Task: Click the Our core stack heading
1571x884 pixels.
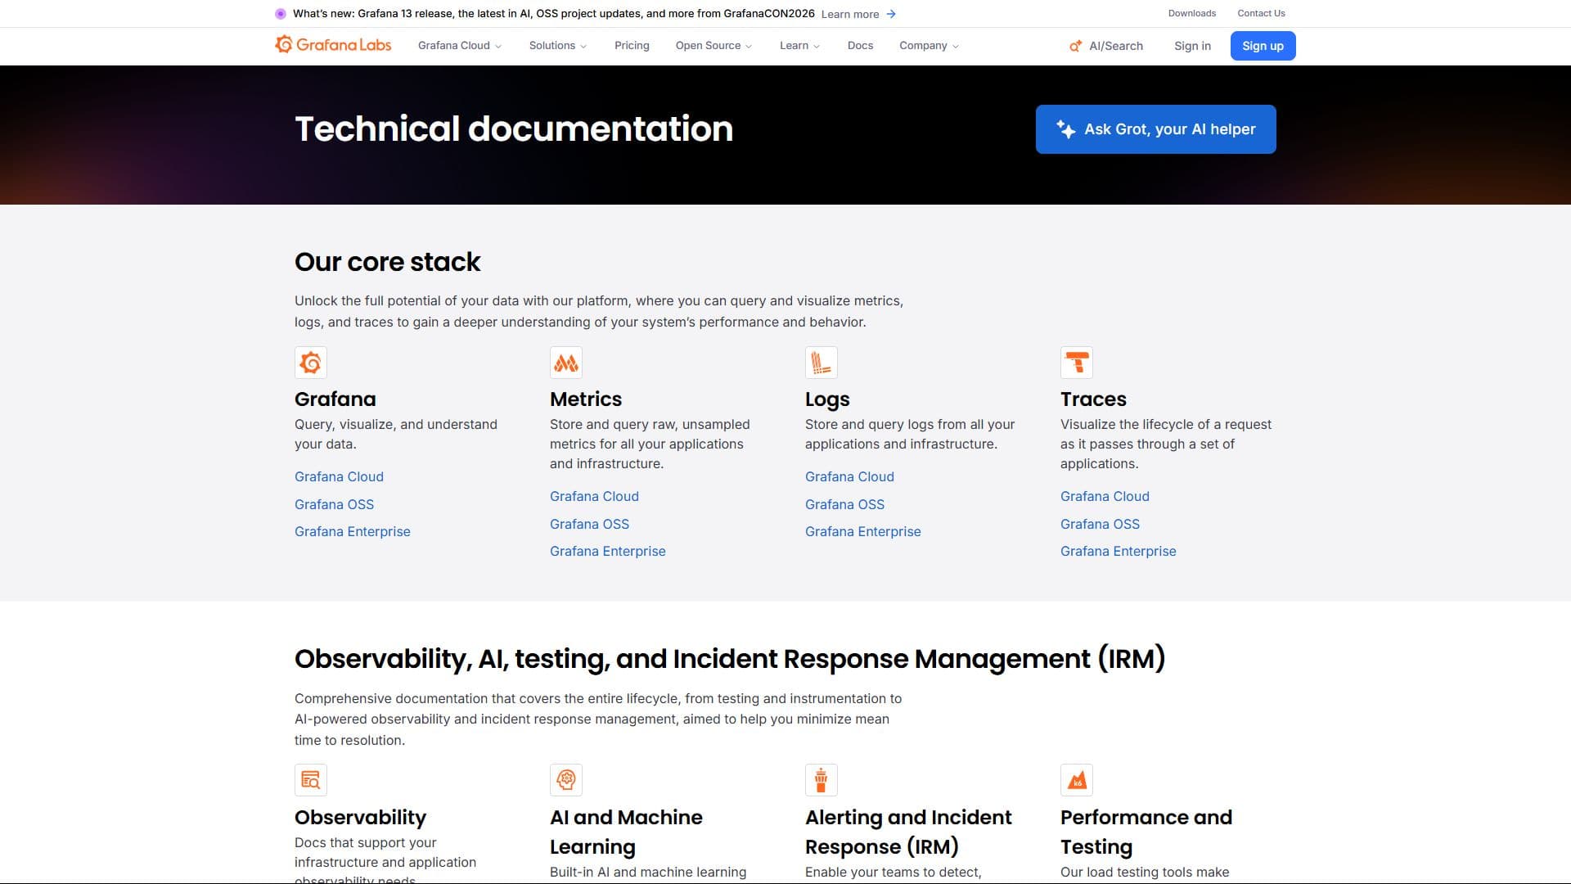Action: [x=387, y=262]
